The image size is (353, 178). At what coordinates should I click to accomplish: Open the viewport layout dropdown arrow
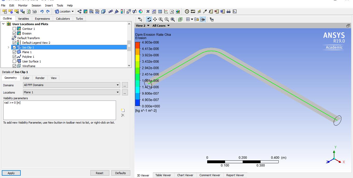192,19
